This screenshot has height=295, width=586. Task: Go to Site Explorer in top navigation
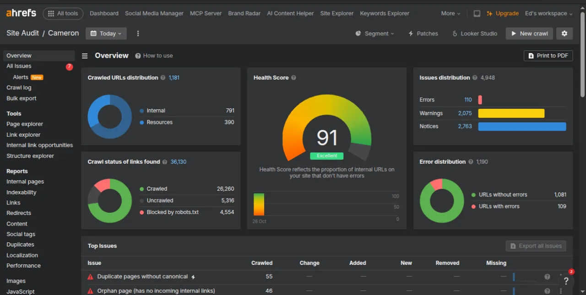click(x=336, y=13)
